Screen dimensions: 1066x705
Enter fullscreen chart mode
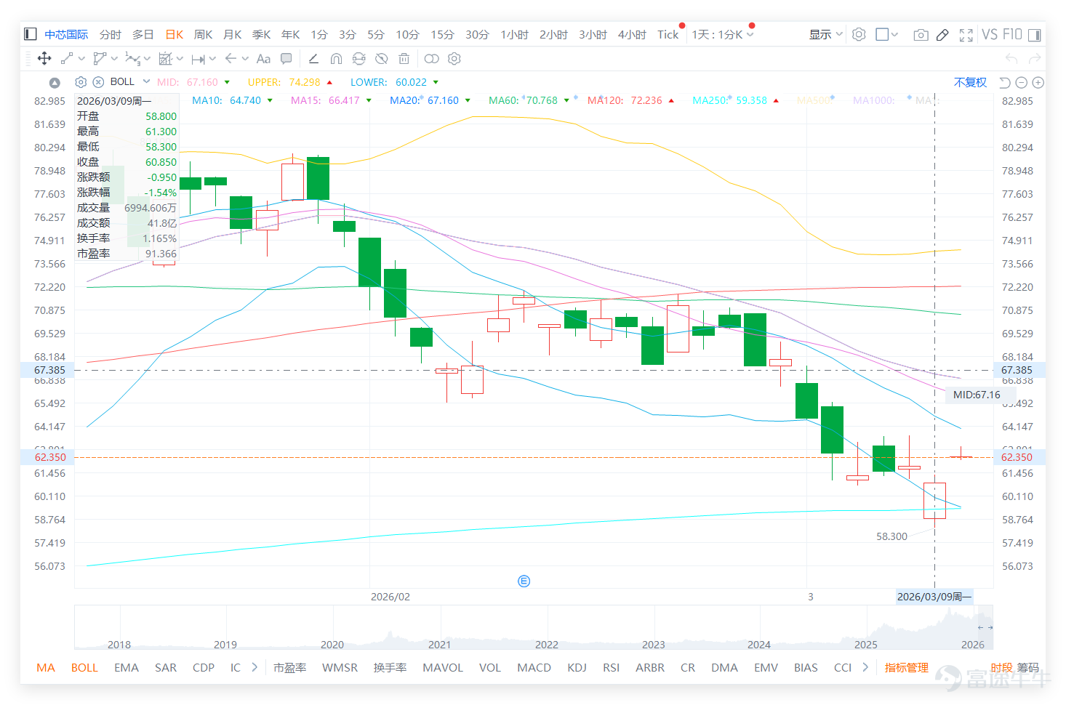[966, 34]
